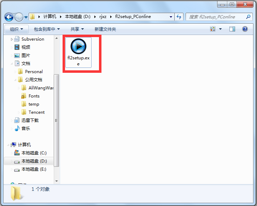
Task: Open the view options dropdown arrow
Action: 220,29
